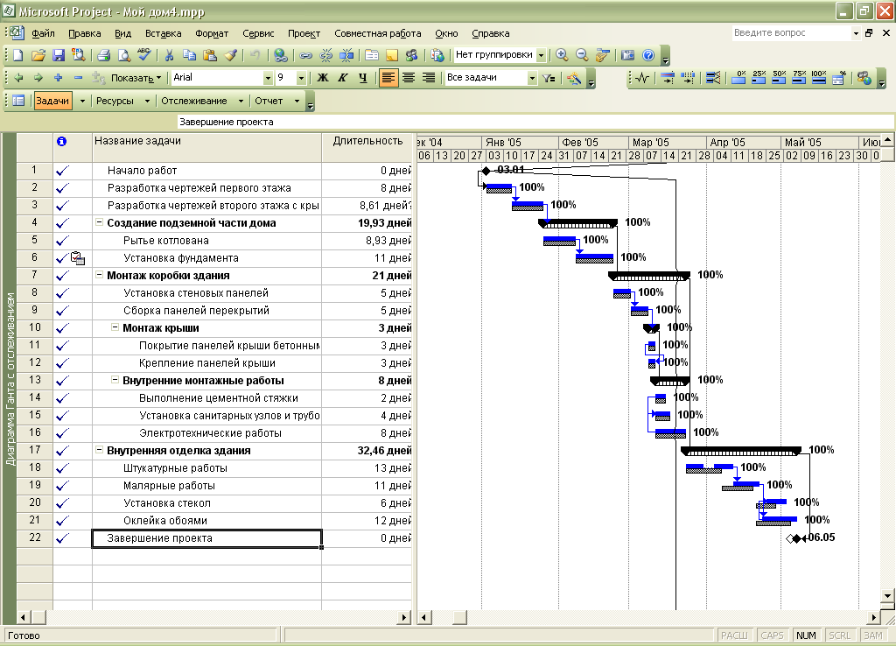Open Print Preview magnifier page icon
This screenshot has width=896, height=646.
tap(124, 55)
